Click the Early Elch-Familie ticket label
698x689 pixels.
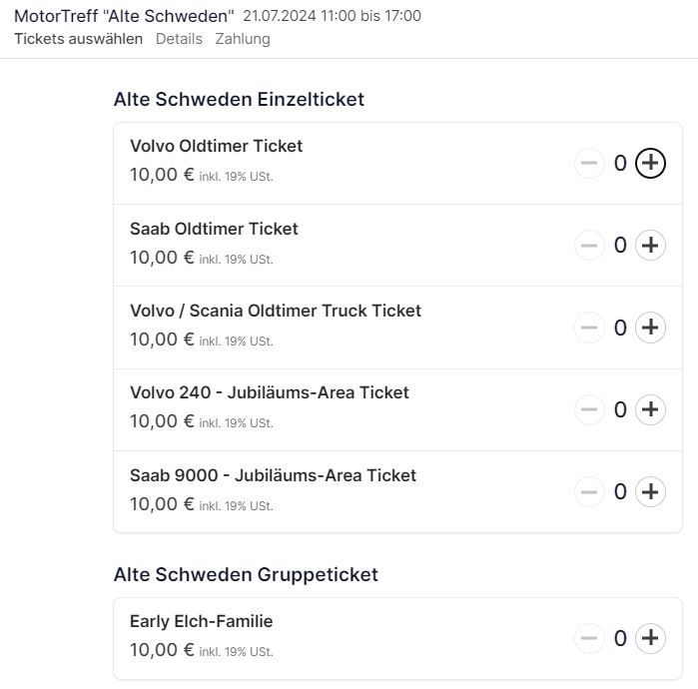(x=201, y=621)
